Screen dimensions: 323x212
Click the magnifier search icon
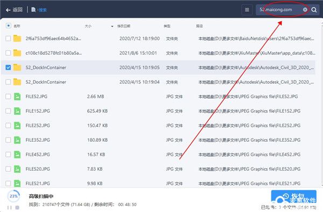(x=314, y=10)
